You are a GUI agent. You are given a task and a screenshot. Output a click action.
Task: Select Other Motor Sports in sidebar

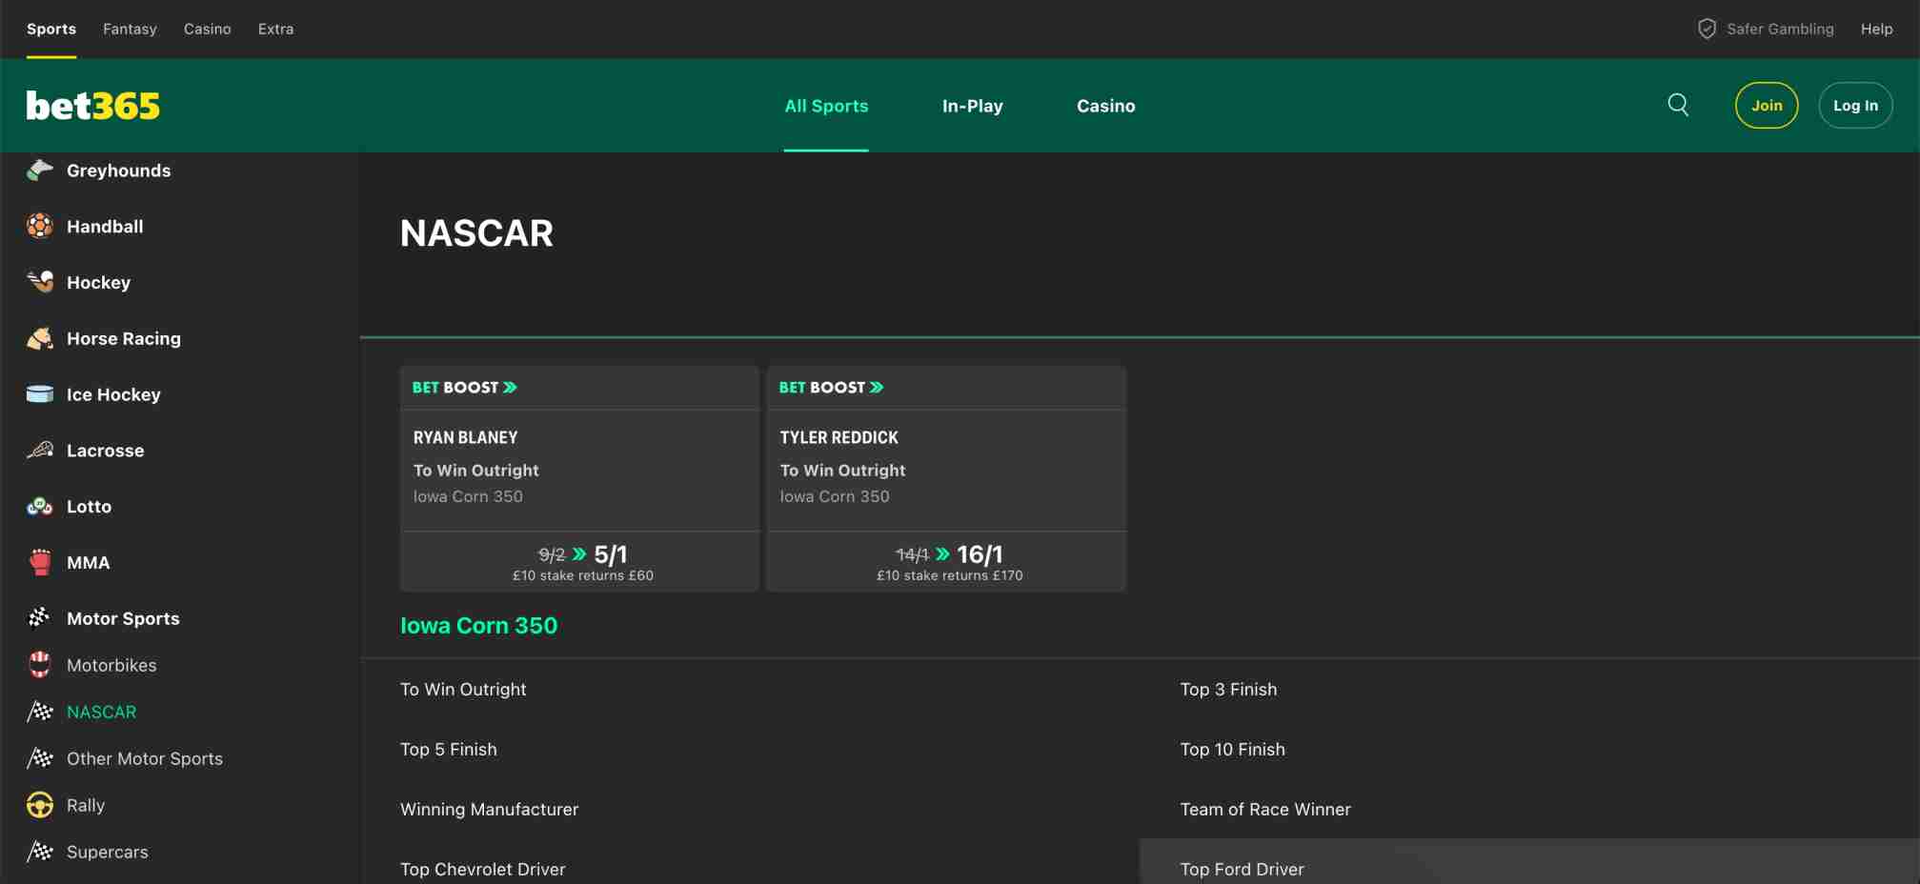[145, 758]
